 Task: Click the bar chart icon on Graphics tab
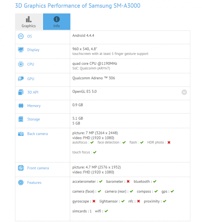tap(28, 19)
